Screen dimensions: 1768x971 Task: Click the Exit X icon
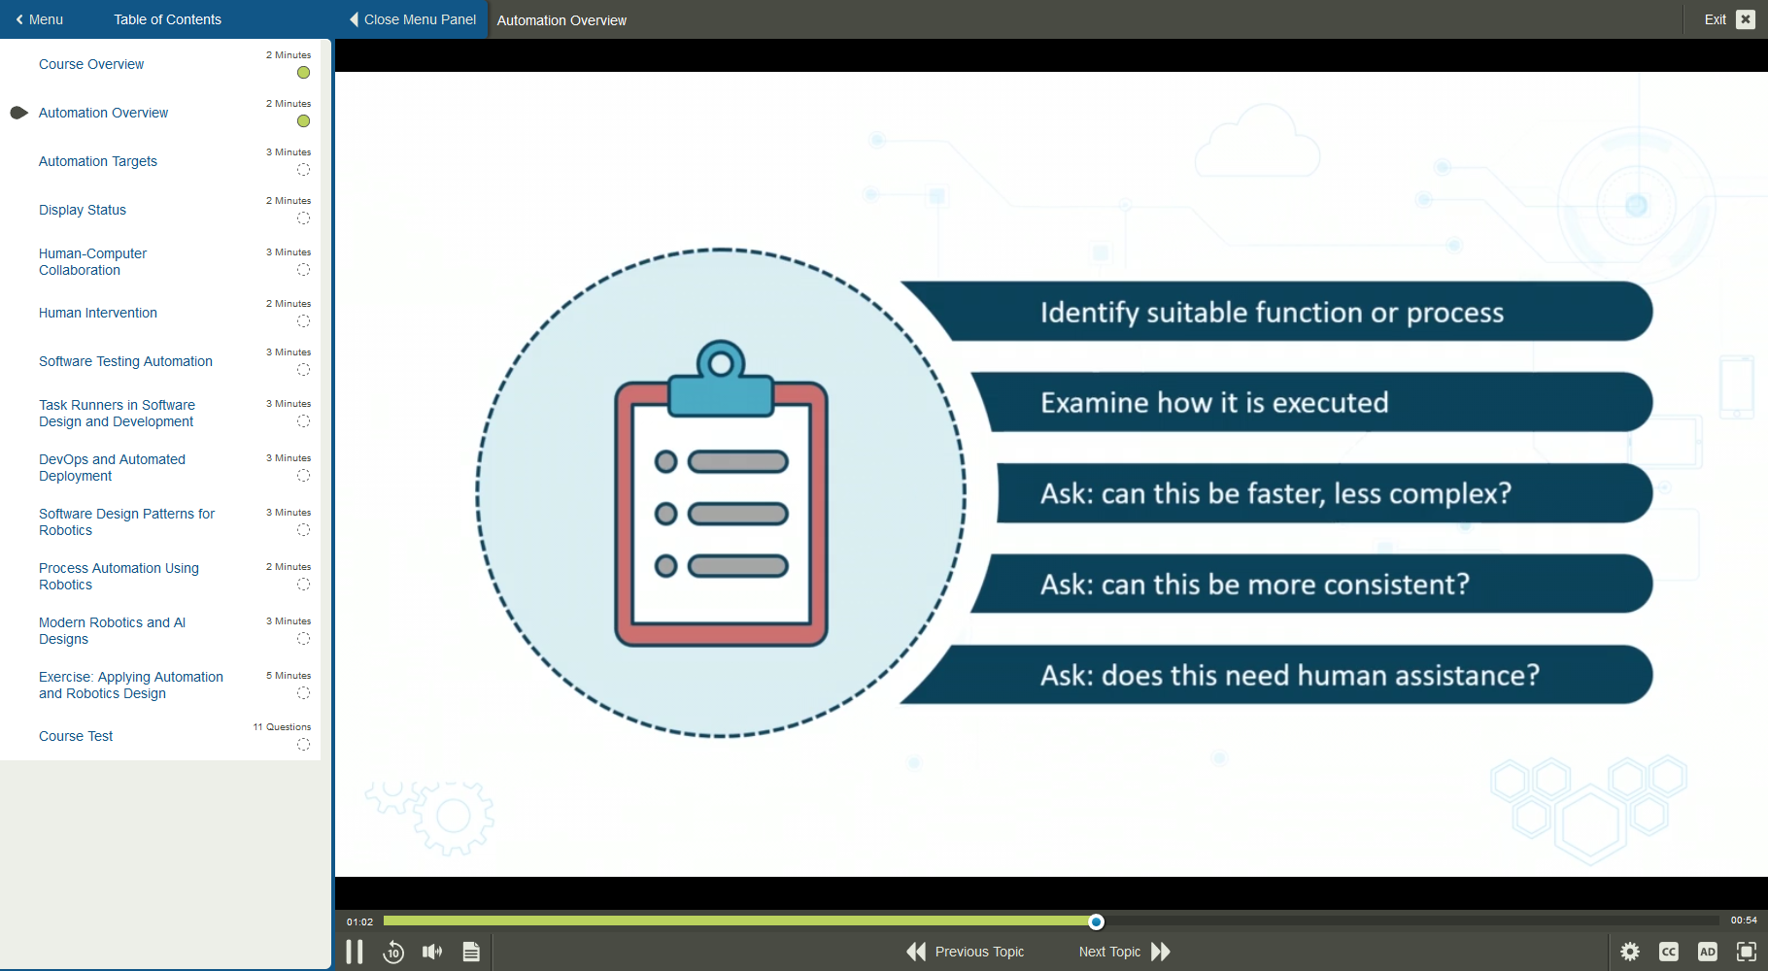1746,19
